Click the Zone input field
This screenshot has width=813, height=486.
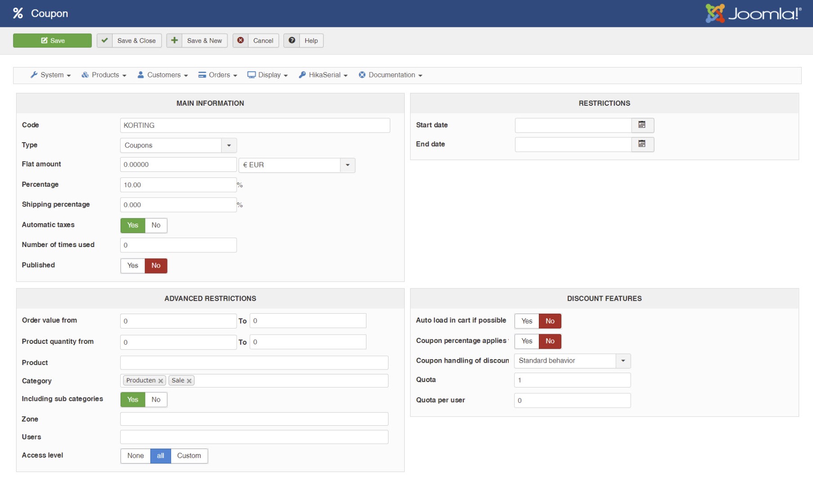(254, 419)
